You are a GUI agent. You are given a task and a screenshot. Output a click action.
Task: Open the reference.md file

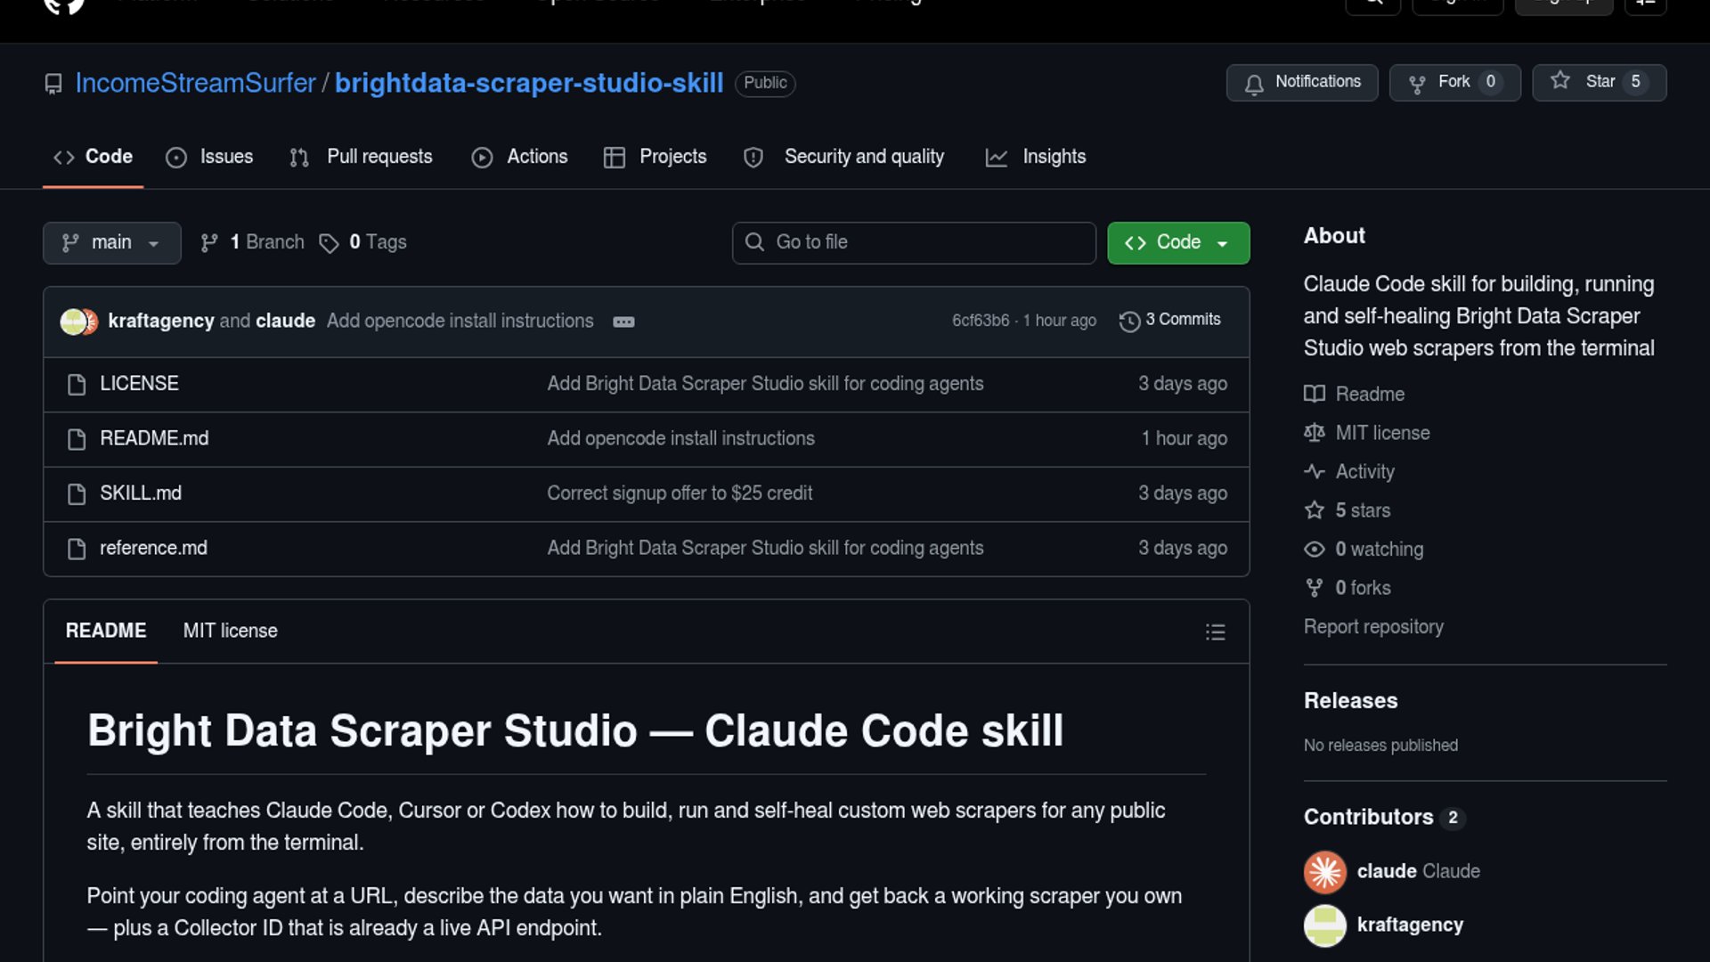coord(153,549)
